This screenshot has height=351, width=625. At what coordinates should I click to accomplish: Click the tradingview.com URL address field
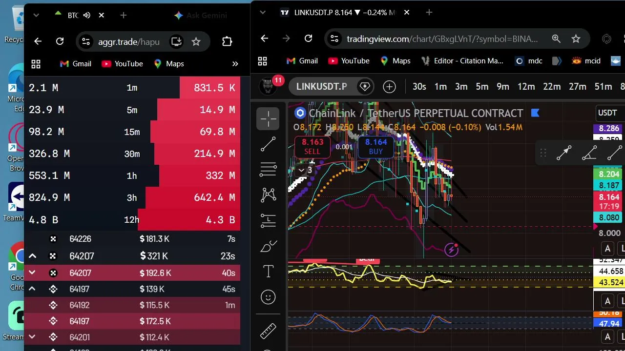tap(442, 39)
